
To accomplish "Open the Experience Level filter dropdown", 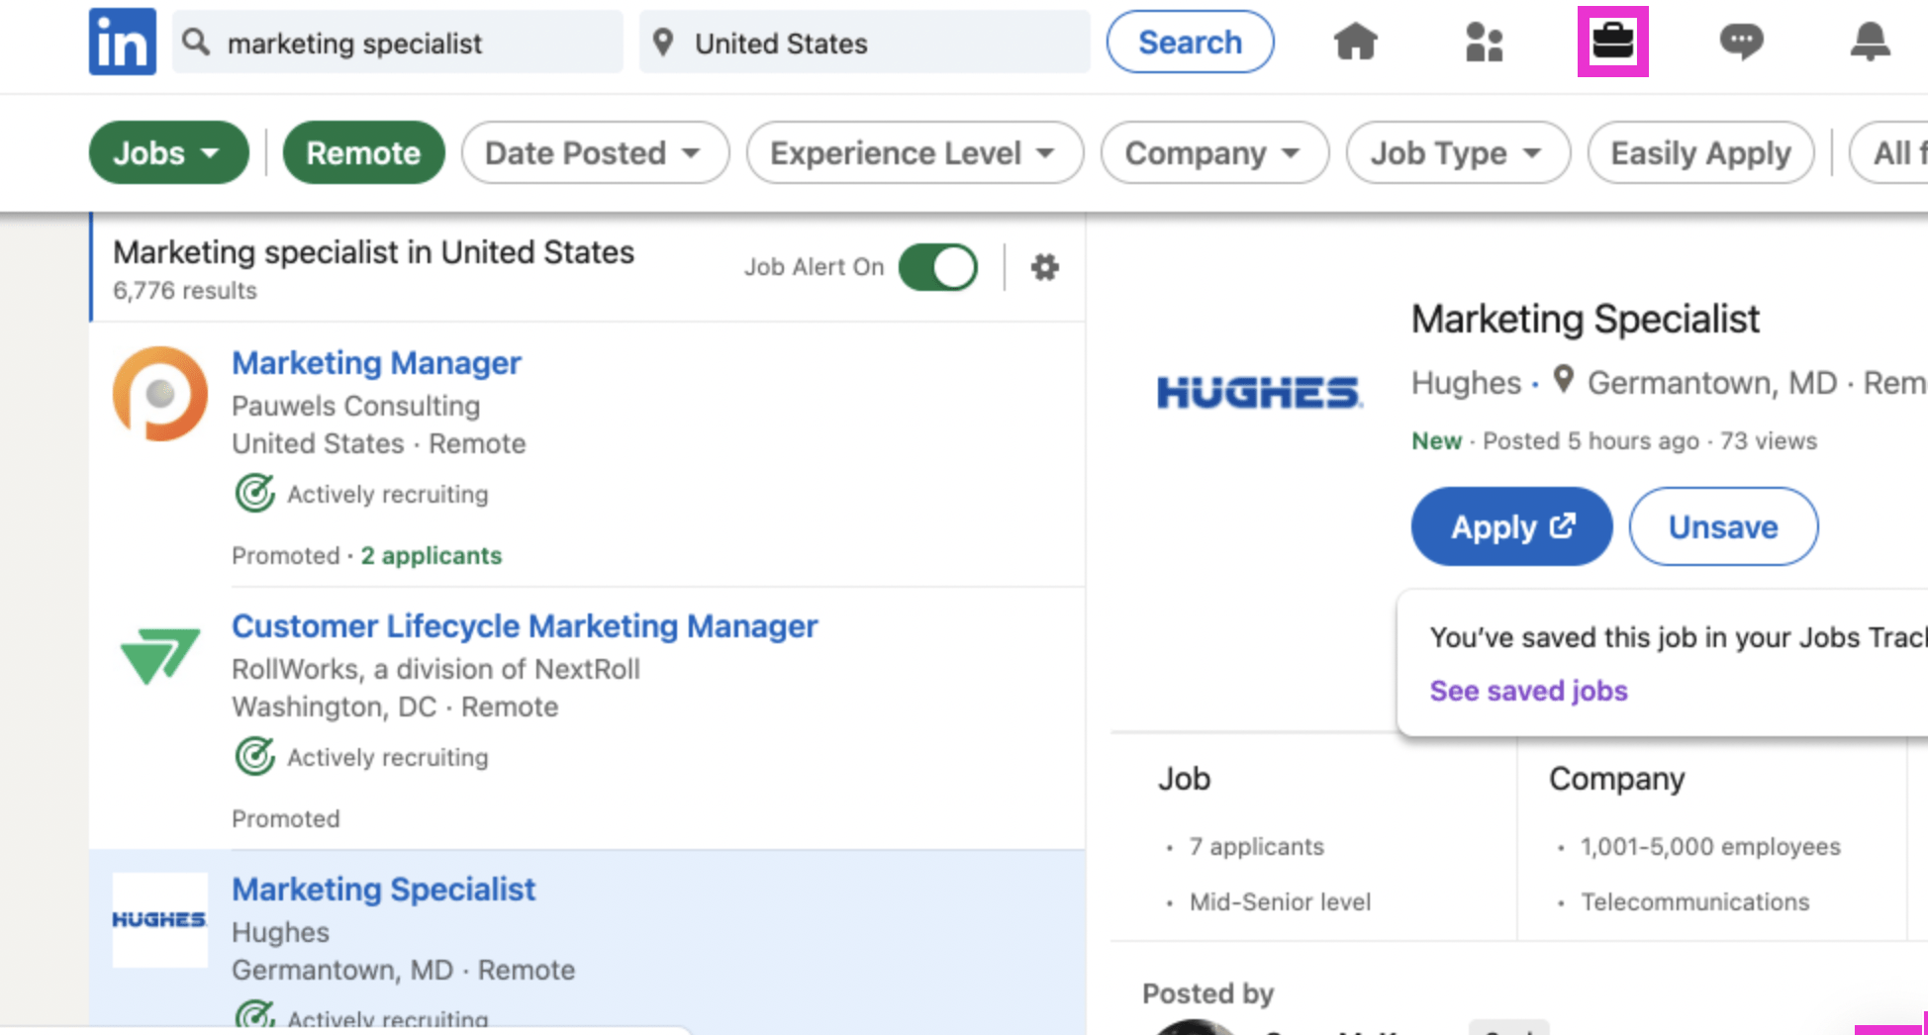I will 915,152.
